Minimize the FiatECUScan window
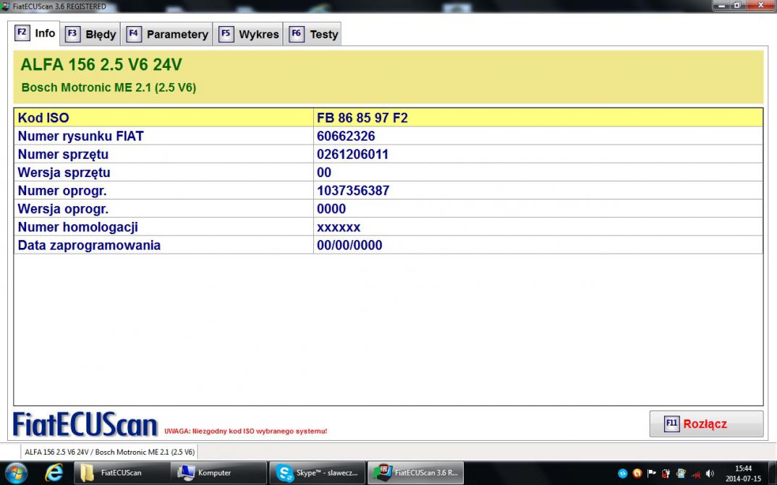The width and height of the screenshot is (777, 485). click(x=721, y=5)
